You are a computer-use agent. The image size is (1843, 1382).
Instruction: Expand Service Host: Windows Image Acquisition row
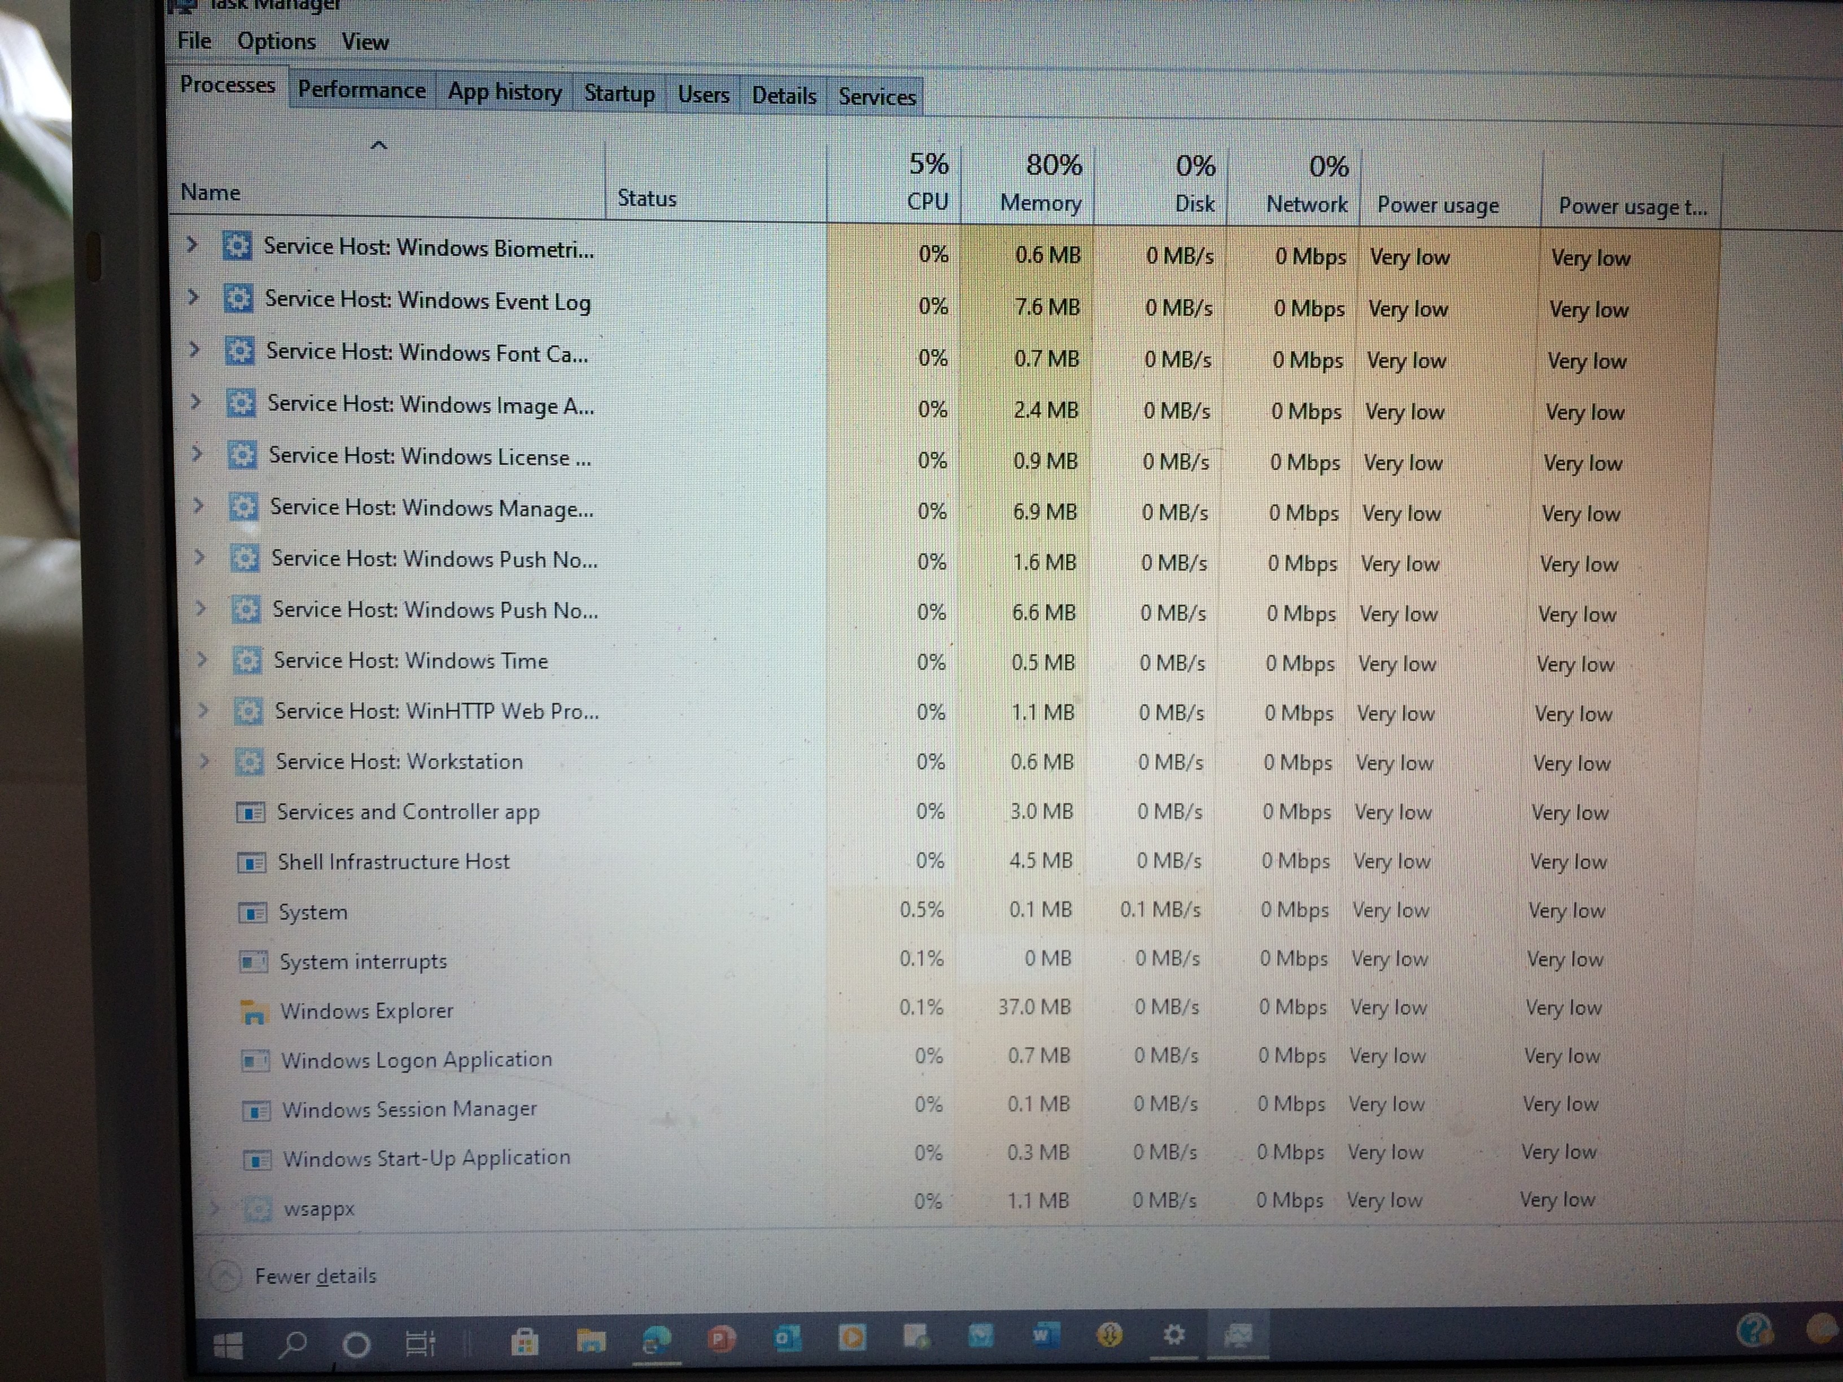pyautogui.click(x=196, y=401)
